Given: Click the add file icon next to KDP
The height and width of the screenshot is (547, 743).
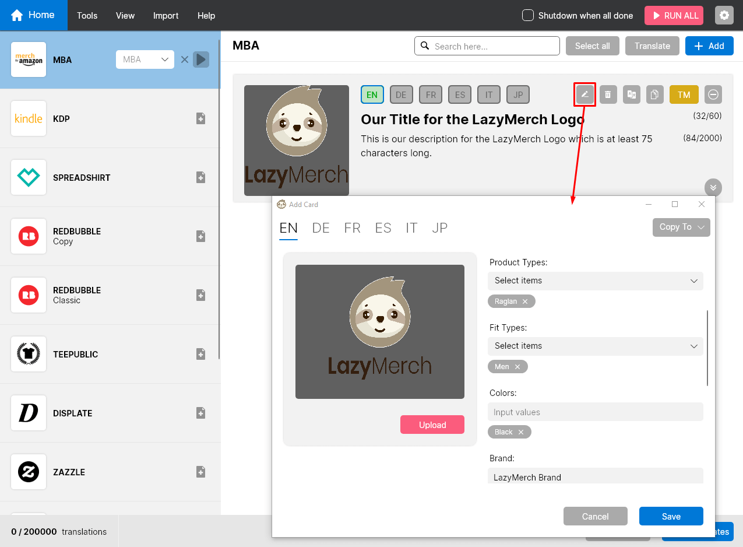Looking at the screenshot, I should (200, 118).
